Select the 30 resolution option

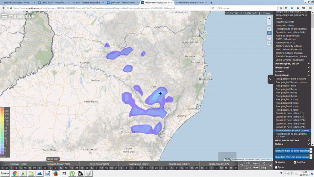click(x=269, y=29)
